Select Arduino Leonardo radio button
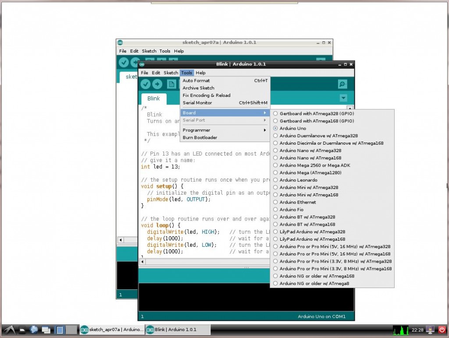This screenshot has height=338, width=449. 298,180
